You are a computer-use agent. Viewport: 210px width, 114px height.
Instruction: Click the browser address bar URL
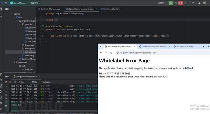pos(138,53)
